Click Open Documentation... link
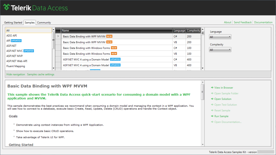This screenshot has height=155, width=276. pyautogui.click(x=228, y=122)
